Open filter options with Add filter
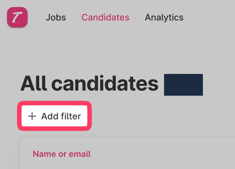Image resolution: width=235 pixels, height=169 pixels. (54, 116)
